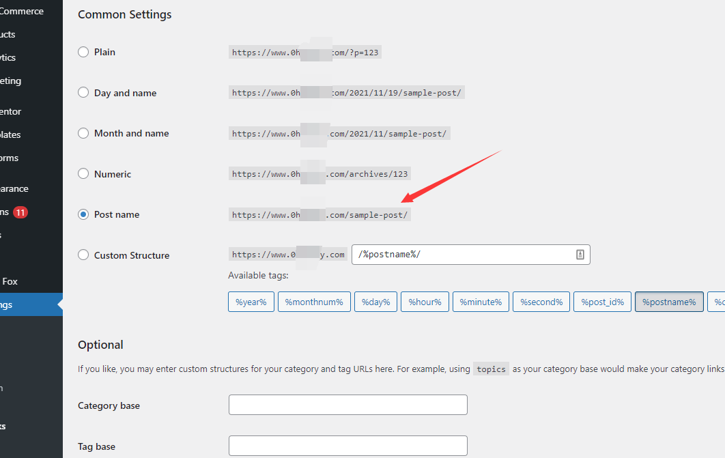This screenshot has height=458, width=725.
Task: Select Month and name permalink structure
Action: [83, 133]
